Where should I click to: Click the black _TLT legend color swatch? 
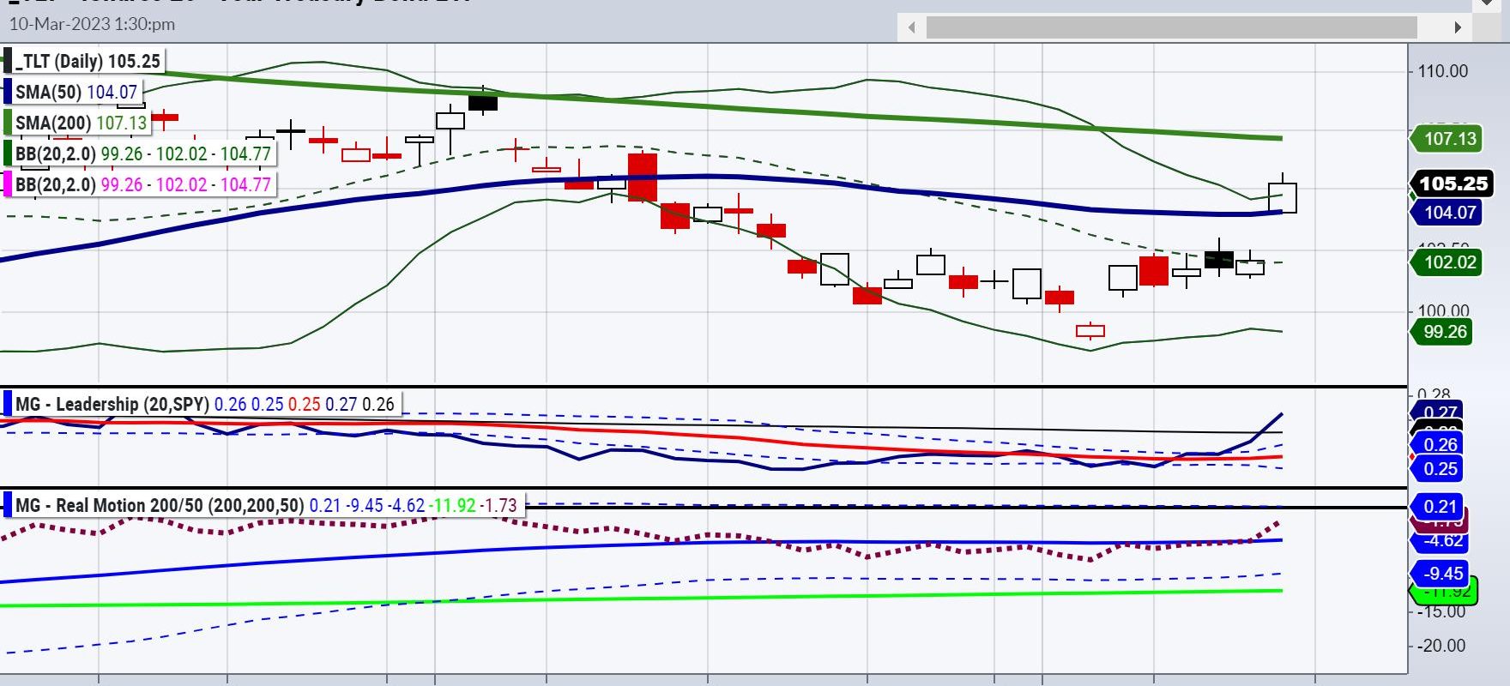pos(8,61)
